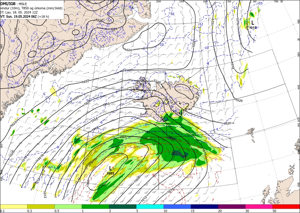Select the dark green 3–5 legend swatch
The height and width of the screenshot is (213, 300).
123,206
